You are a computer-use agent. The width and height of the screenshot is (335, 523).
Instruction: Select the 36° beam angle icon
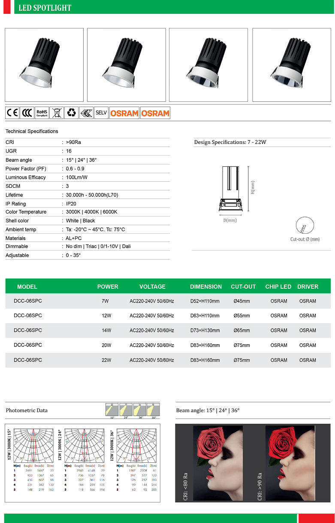coord(139,410)
